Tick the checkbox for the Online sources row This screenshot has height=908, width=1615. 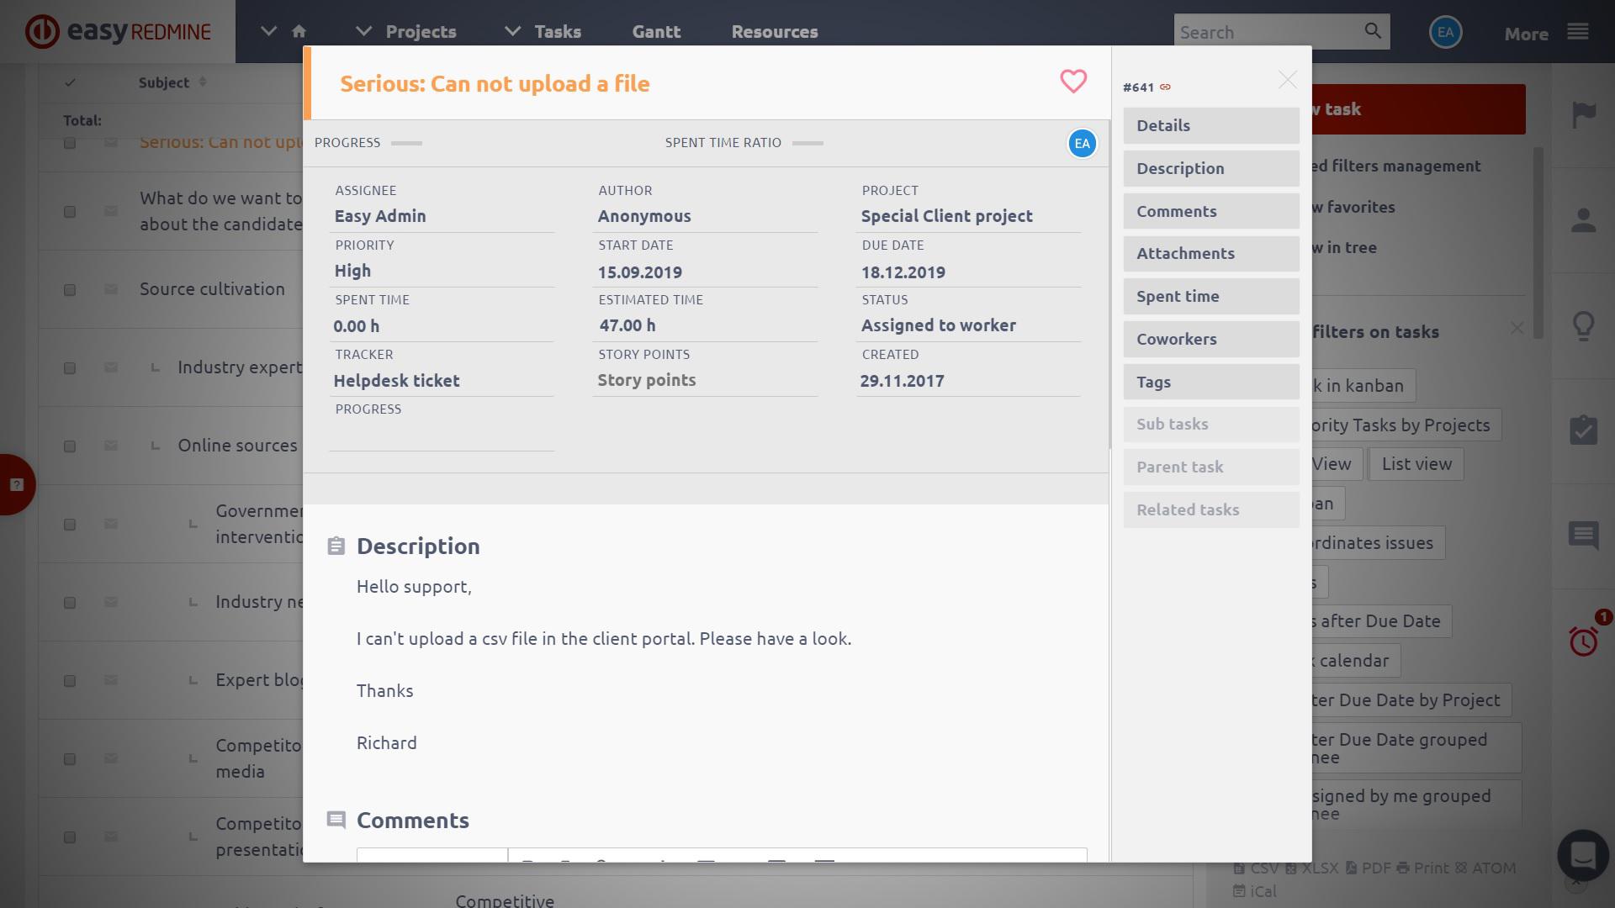tap(70, 446)
